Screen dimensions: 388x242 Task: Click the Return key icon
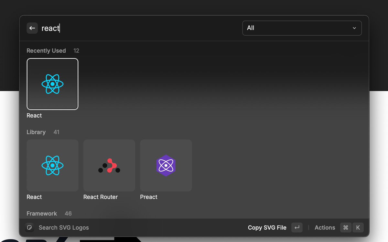tap(297, 227)
